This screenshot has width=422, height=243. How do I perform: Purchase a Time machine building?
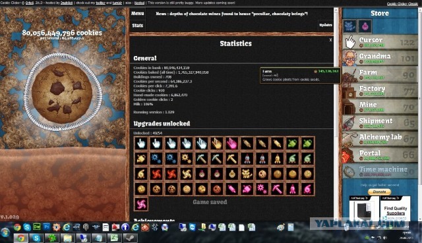(380, 171)
